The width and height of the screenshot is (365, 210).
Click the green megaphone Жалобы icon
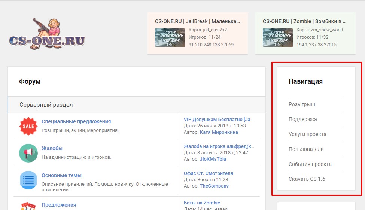(28, 153)
